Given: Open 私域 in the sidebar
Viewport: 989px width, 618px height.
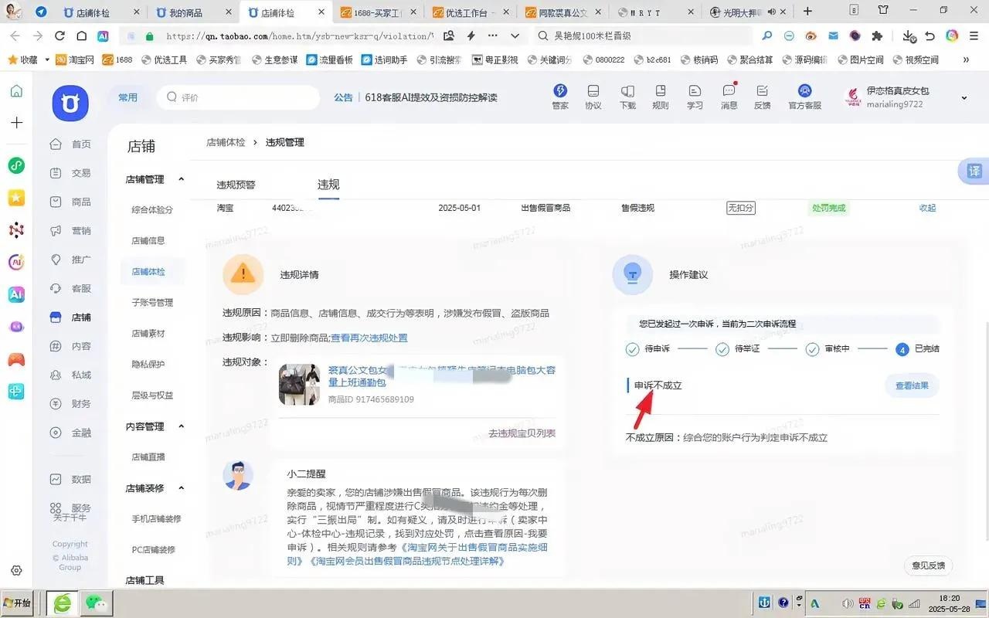Looking at the screenshot, I should point(70,375).
